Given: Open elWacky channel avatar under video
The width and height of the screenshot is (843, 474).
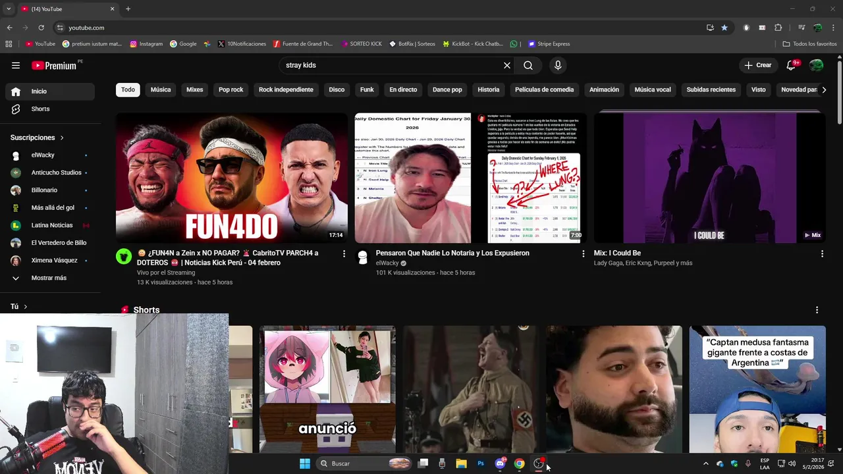Looking at the screenshot, I should [x=363, y=257].
